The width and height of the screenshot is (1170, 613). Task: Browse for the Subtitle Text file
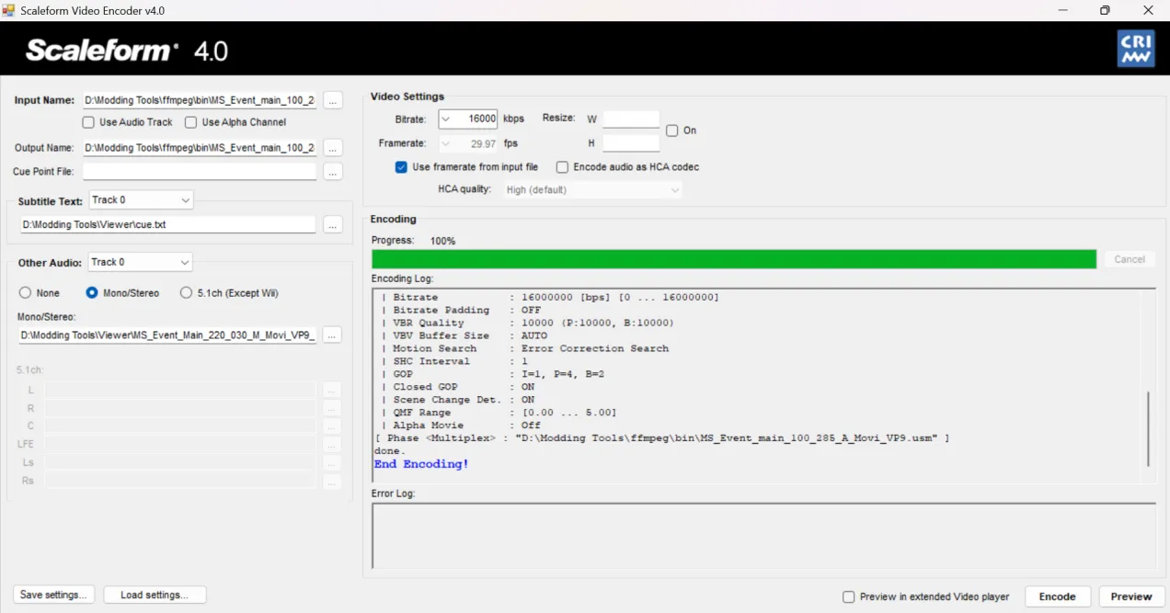pyautogui.click(x=333, y=225)
